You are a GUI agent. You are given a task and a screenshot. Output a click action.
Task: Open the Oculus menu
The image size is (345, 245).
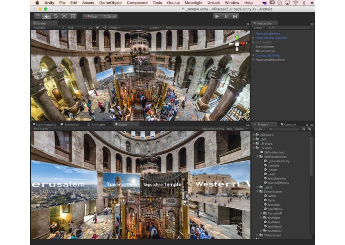(173, 3)
